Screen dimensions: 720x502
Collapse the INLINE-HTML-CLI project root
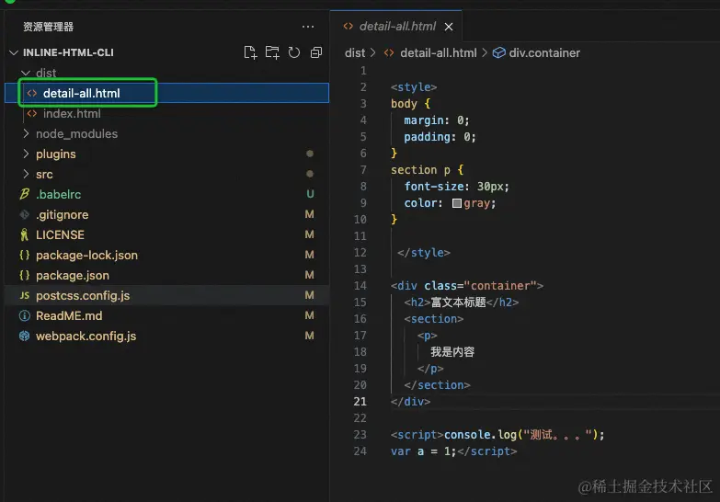click(x=14, y=52)
